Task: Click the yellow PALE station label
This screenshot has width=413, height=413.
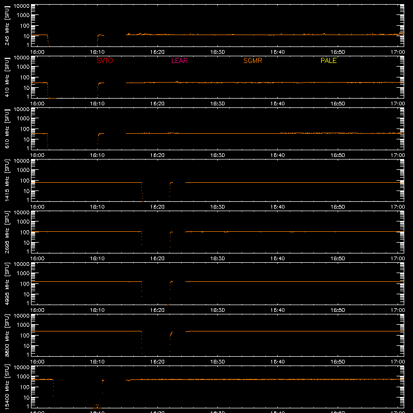Action: [328, 60]
